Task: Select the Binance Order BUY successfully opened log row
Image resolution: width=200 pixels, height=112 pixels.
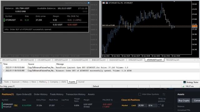Action: [x=101, y=71]
